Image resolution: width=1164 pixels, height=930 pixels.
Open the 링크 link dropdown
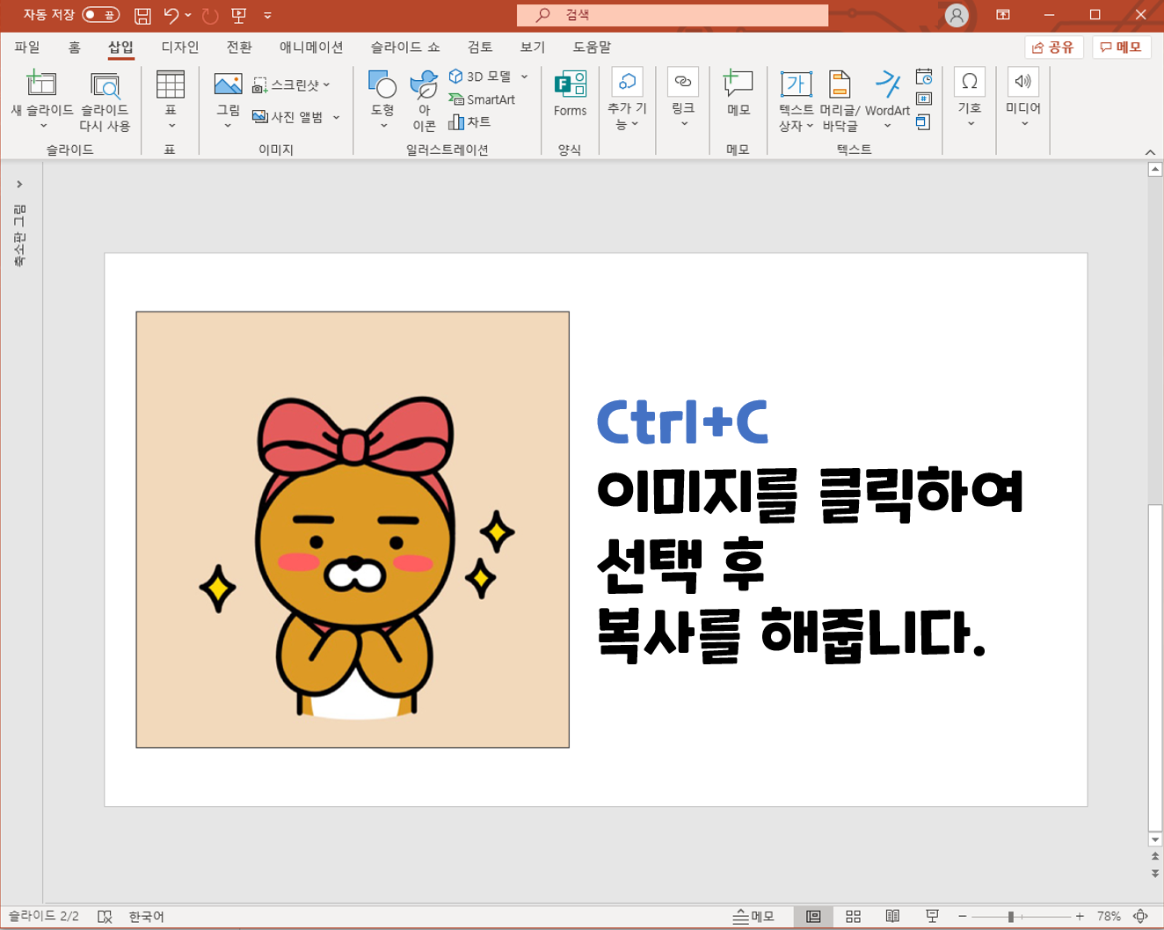coord(683,98)
